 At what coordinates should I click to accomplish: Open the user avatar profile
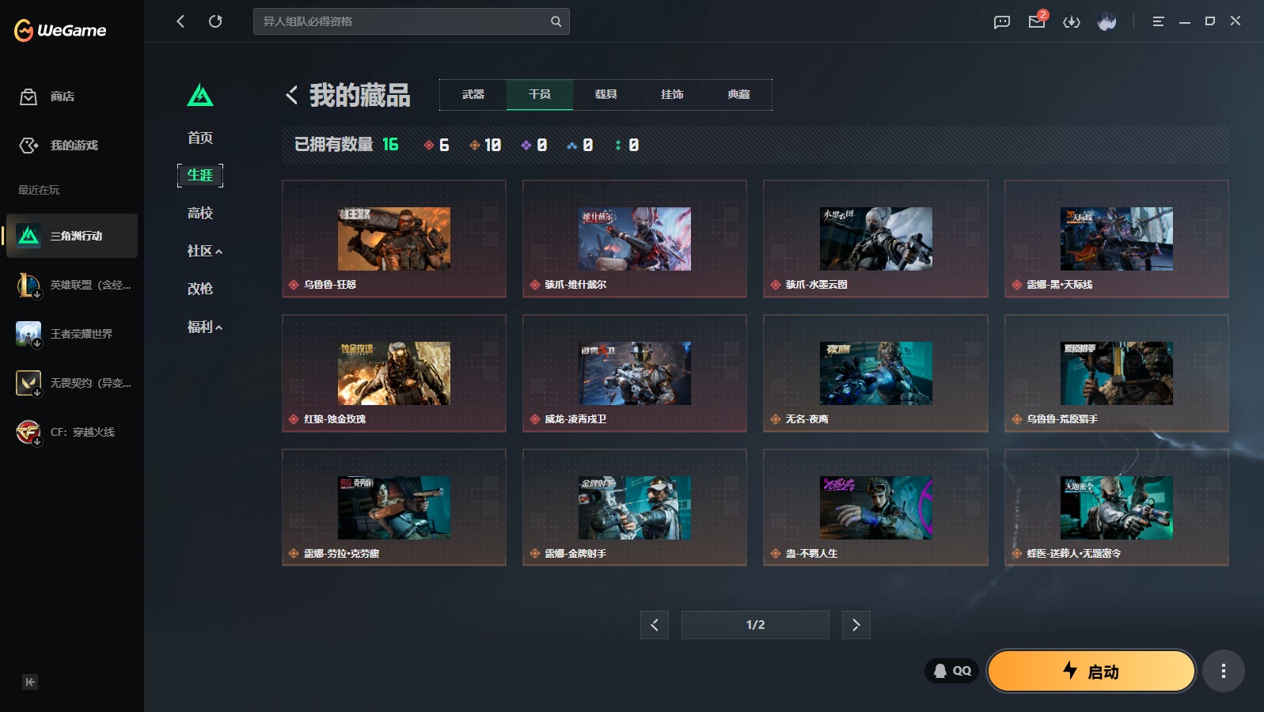(1106, 21)
